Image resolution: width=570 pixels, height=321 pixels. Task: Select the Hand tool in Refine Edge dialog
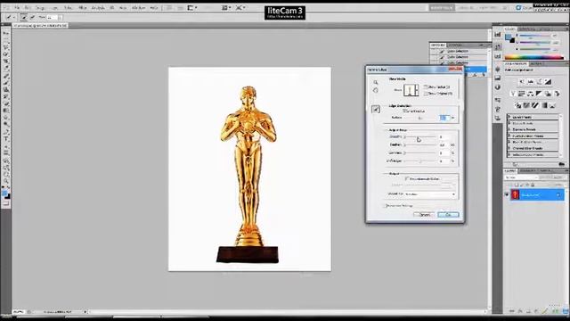pos(376,90)
